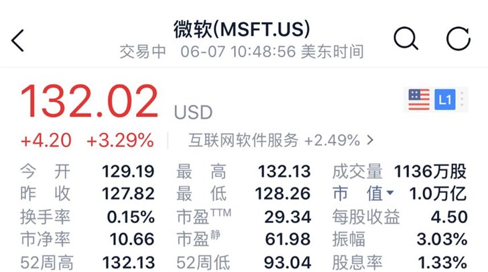Viewport: 488px width, 272px height.
Task: Select the 微软(MSFT.US) title
Action: (242, 30)
